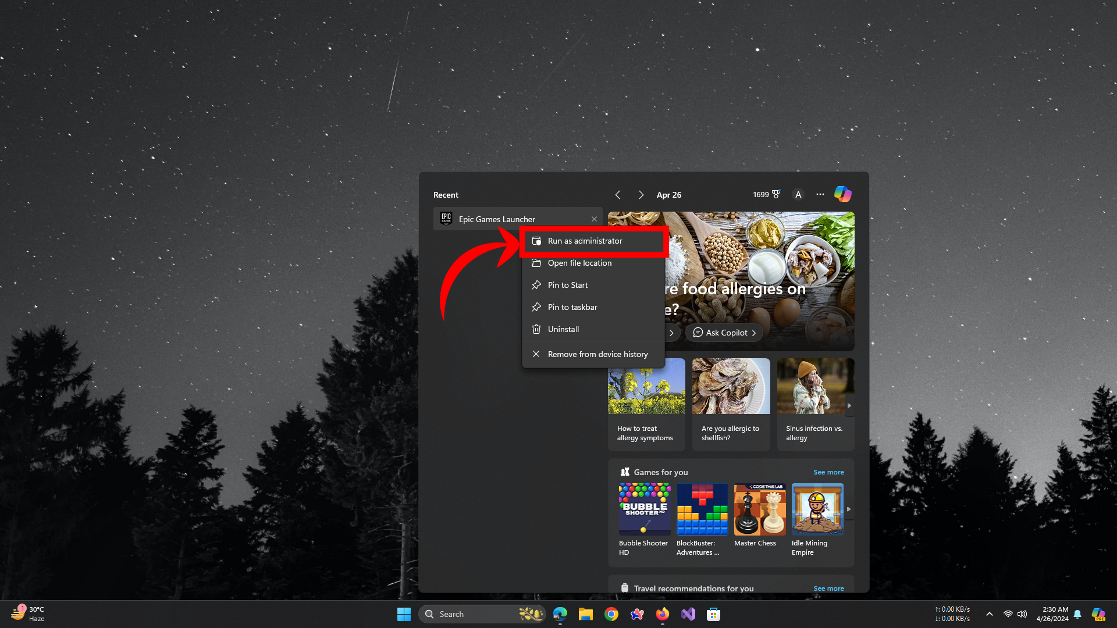Screen dimensions: 1117x628
Task: Select Pin to taskbar option
Action: pyautogui.click(x=572, y=307)
